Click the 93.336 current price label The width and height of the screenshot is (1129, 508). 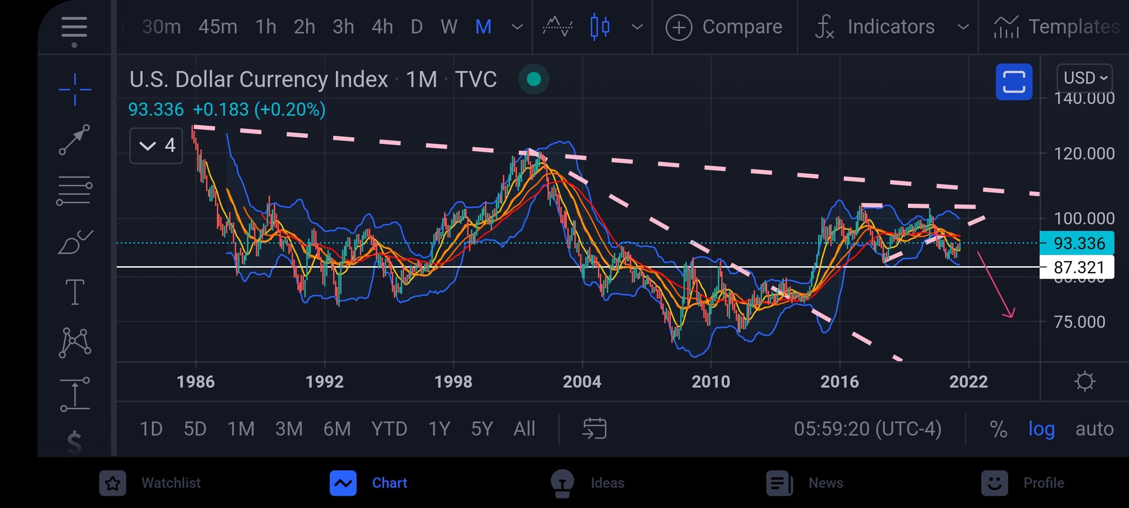[1077, 243]
